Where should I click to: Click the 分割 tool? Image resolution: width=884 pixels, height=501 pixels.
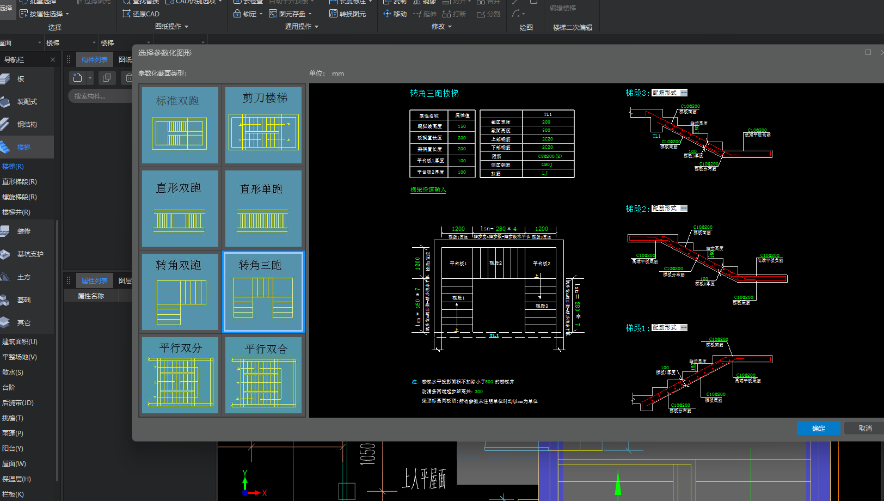tap(488, 14)
